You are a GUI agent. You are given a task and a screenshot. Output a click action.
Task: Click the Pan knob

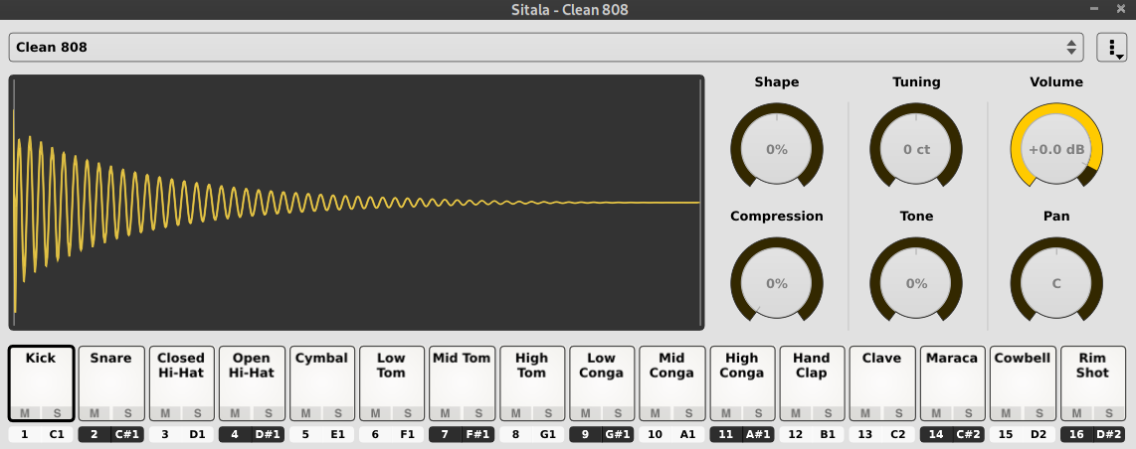pyautogui.click(x=1056, y=284)
